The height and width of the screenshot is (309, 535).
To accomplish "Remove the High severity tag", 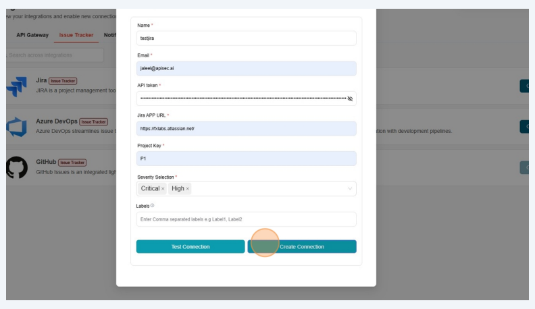I will [x=188, y=189].
